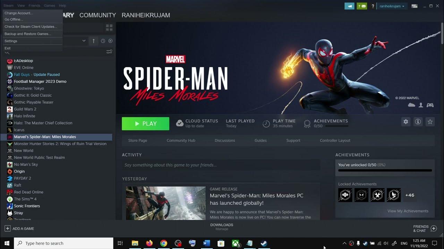Switch library to grid view icon
The image size is (444, 249).
point(109,28)
